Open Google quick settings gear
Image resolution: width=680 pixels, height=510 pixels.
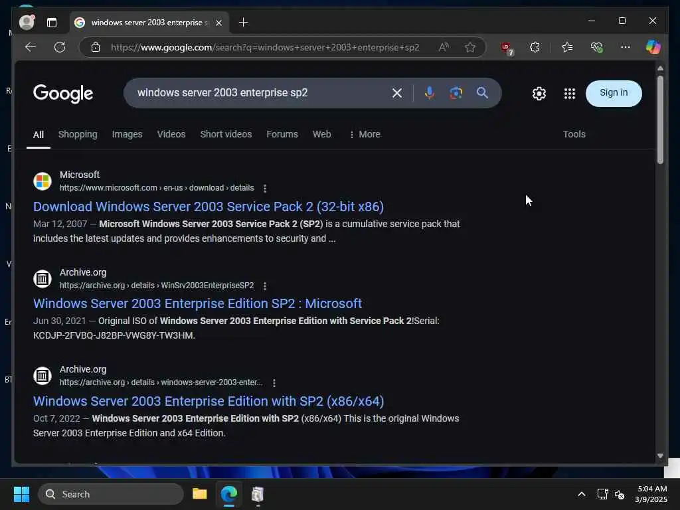click(x=539, y=93)
